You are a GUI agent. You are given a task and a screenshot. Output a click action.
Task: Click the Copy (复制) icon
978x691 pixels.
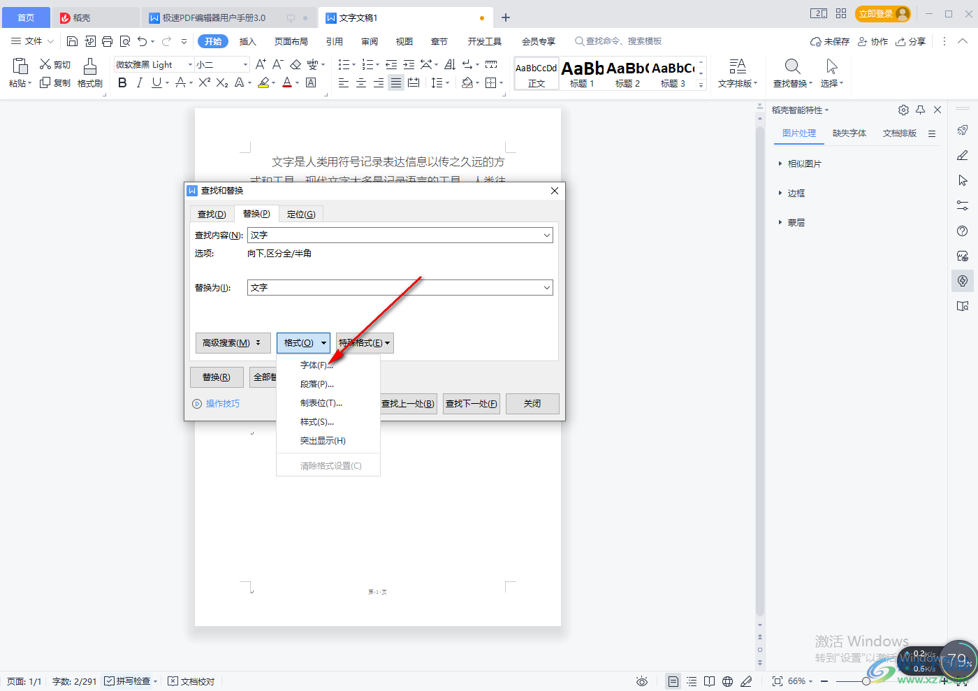pyautogui.click(x=45, y=82)
